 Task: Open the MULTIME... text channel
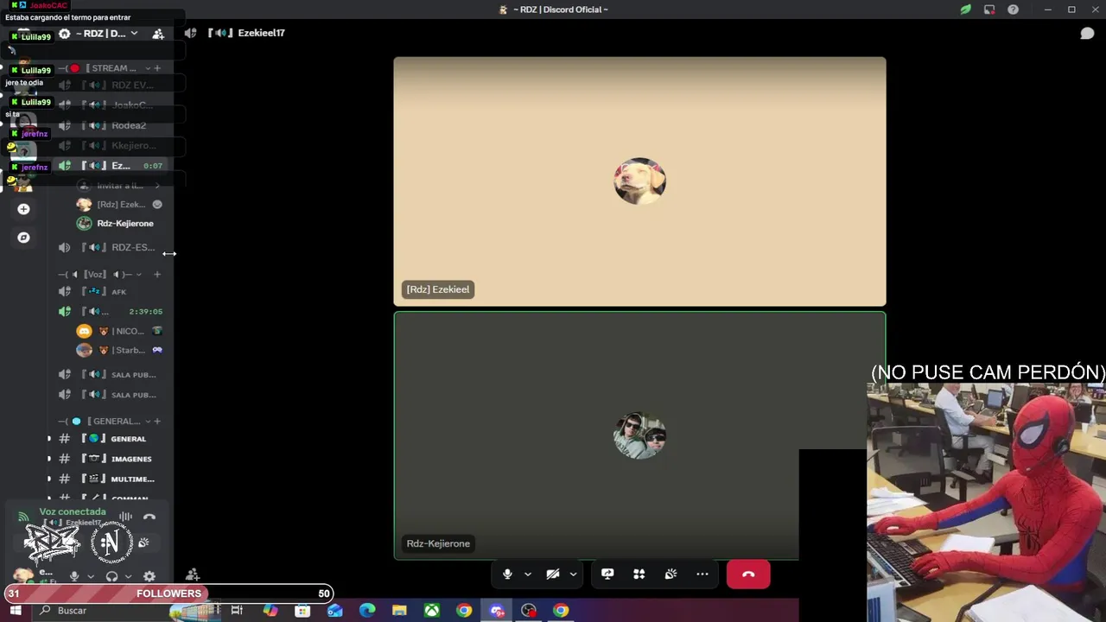point(112,479)
